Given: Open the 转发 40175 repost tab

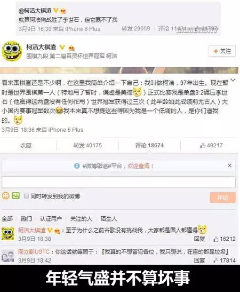Looking at the screenshot, I should [x=87, y=145].
